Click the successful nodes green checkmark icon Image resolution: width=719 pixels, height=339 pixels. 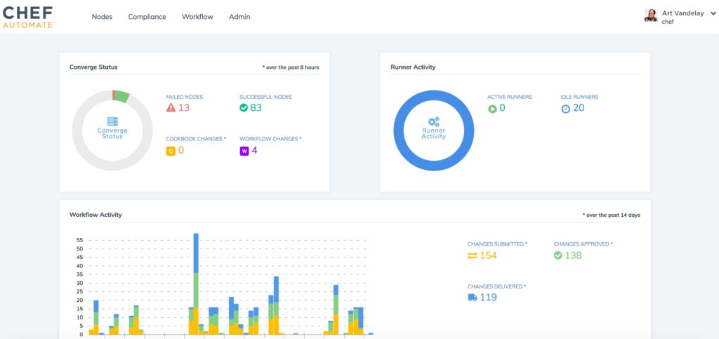click(244, 107)
